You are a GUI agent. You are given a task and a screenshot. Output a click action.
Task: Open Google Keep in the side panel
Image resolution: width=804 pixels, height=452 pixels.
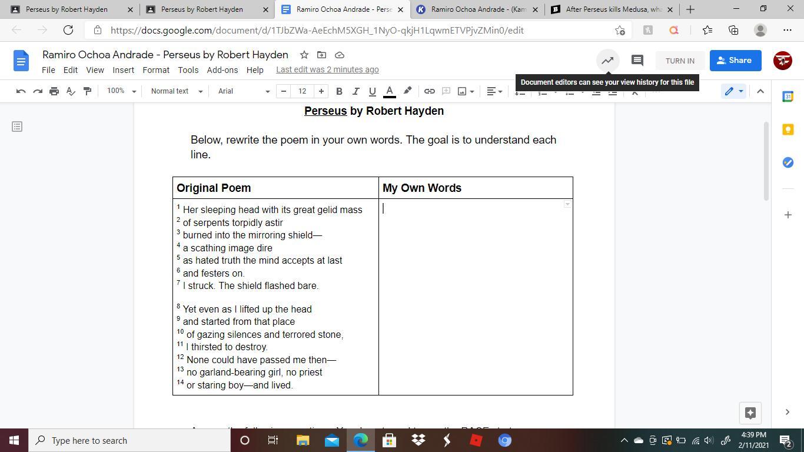(x=788, y=130)
